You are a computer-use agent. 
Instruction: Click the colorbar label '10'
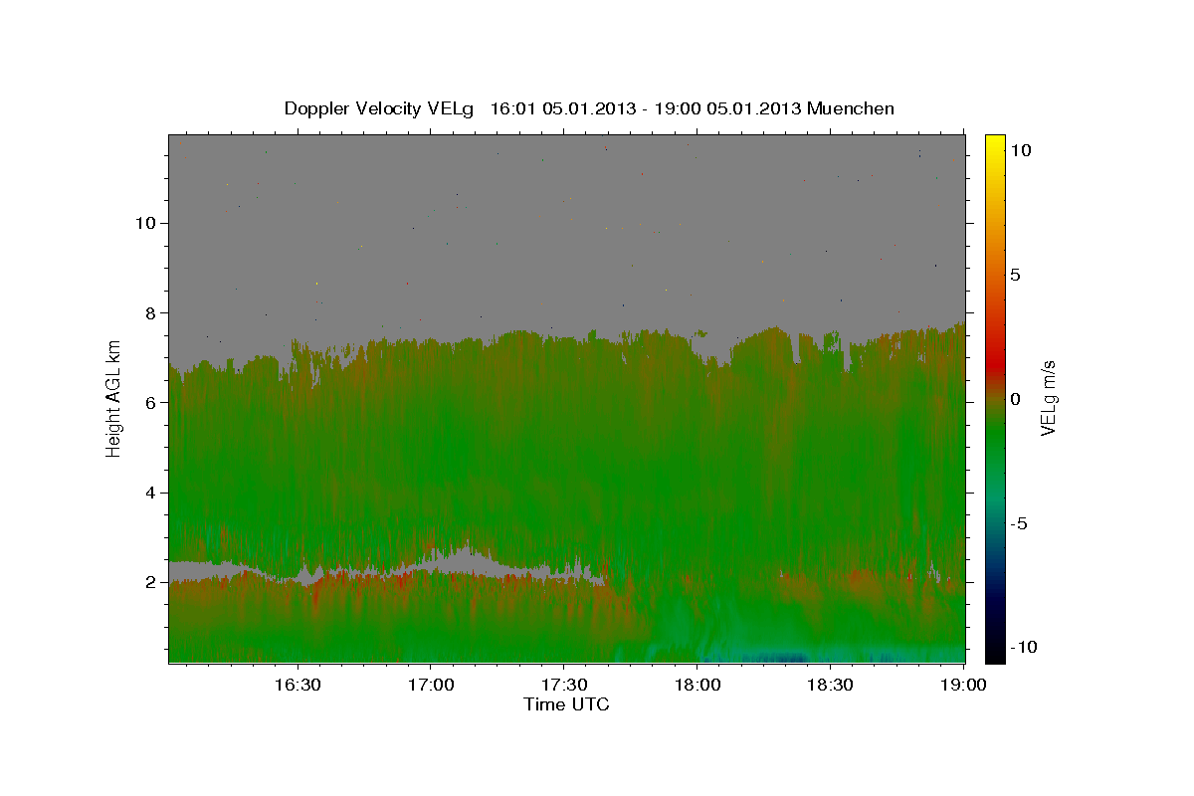[x=1021, y=150]
